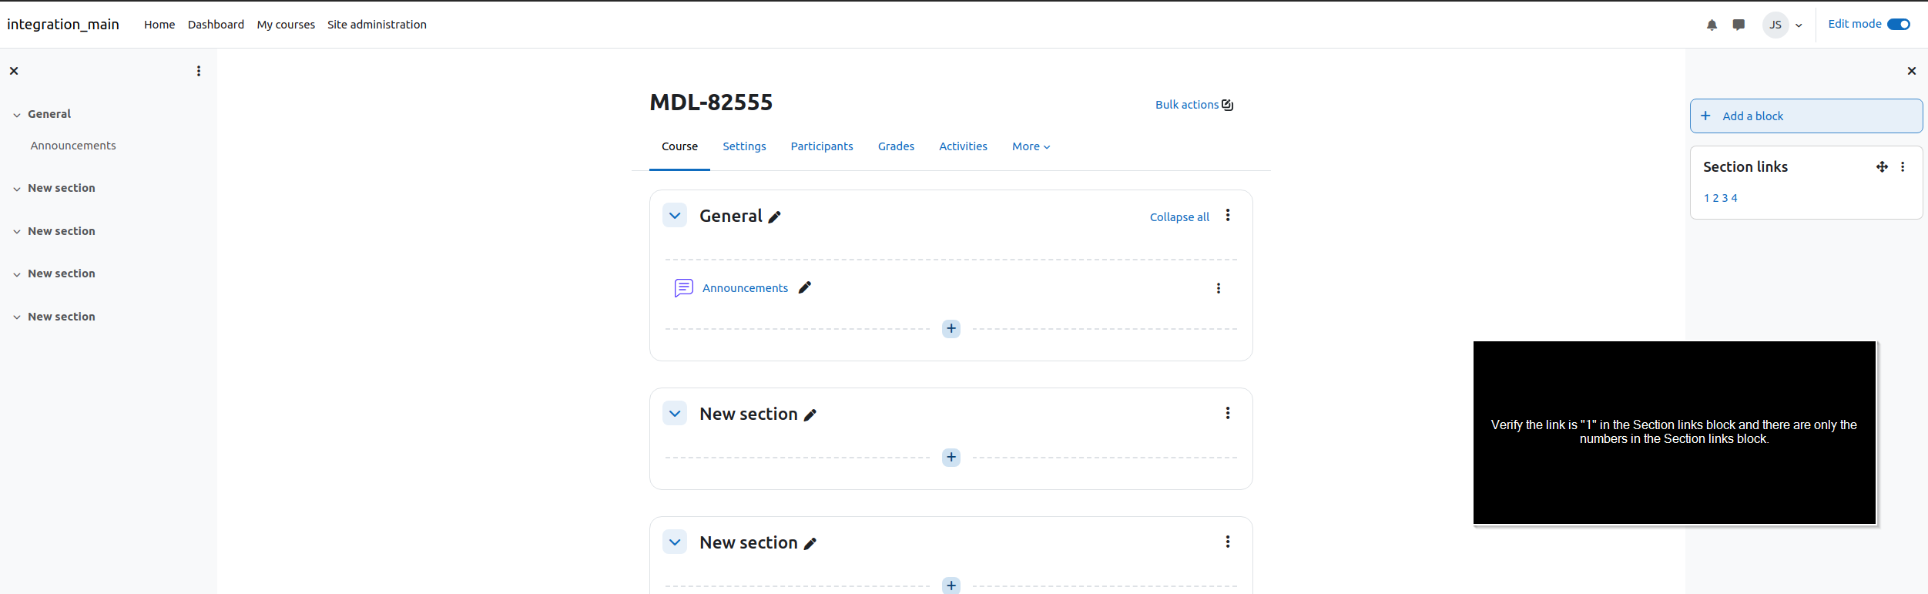Screen dimensions: 1928x594
Task: Collapse General section in content area
Action: pos(675,216)
